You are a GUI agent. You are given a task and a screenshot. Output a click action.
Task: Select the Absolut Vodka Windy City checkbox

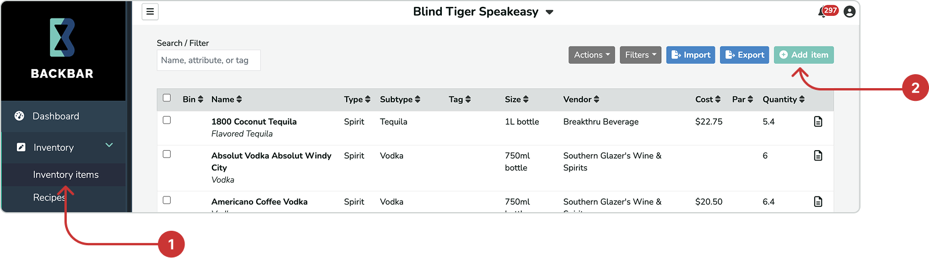(x=167, y=154)
